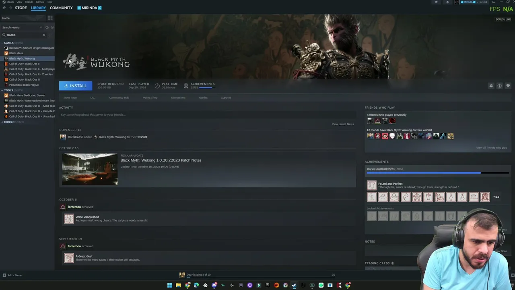515x290 pixels.
Task: Show game info icon
Action: click(x=499, y=86)
